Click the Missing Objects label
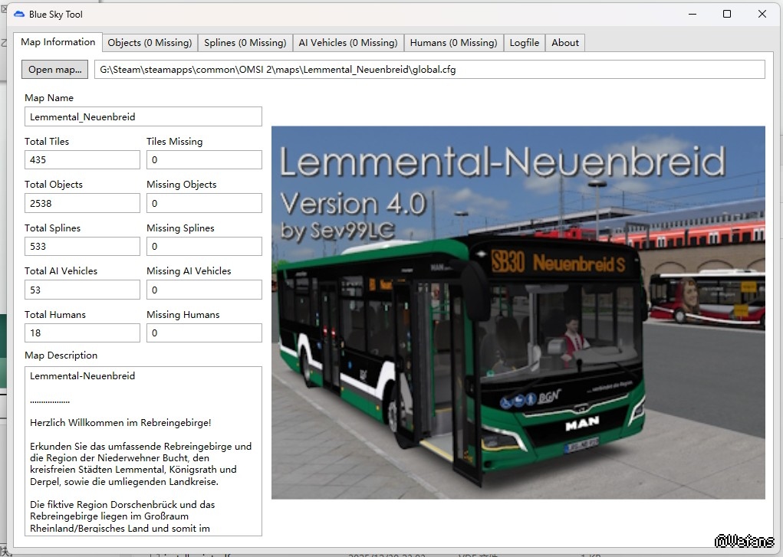 [x=182, y=184]
